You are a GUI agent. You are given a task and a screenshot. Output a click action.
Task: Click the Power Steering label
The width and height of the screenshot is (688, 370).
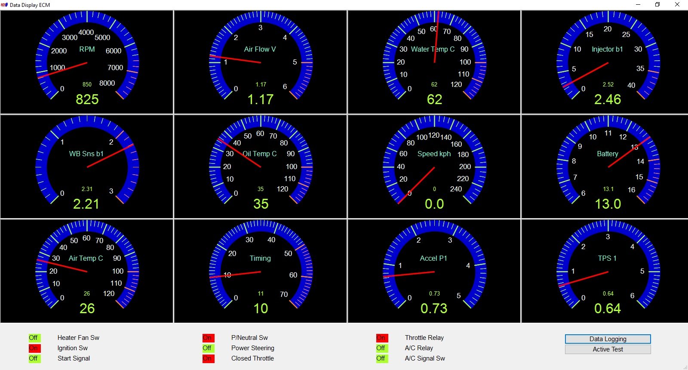[x=252, y=348]
